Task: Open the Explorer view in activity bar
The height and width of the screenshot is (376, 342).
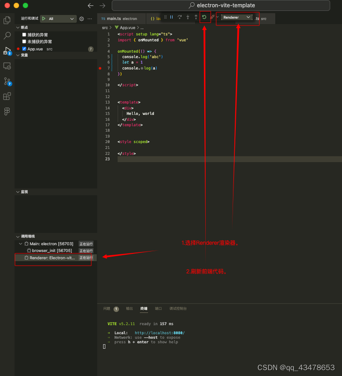Action: (x=7, y=20)
